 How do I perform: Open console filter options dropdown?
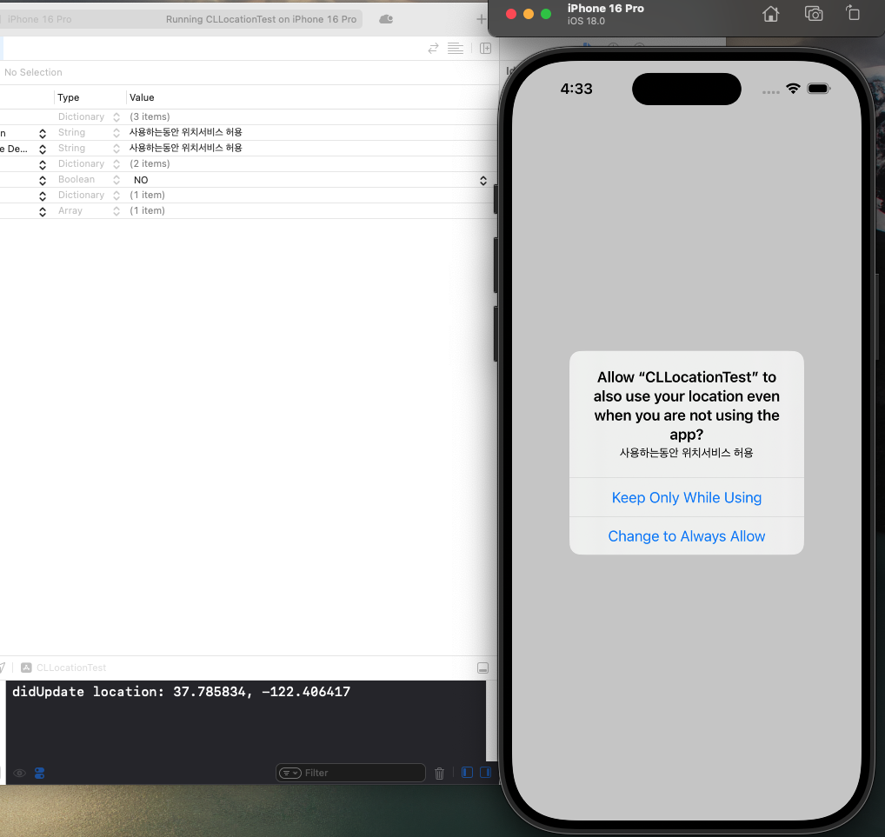(290, 774)
